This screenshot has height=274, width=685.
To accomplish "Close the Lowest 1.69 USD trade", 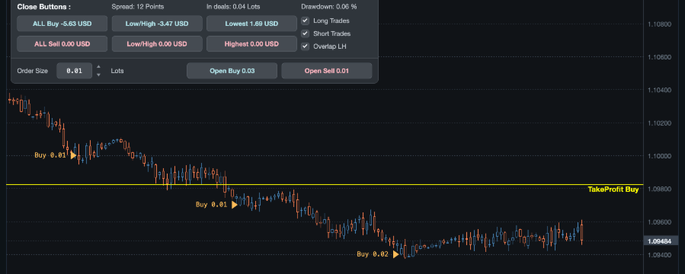I will (251, 24).
